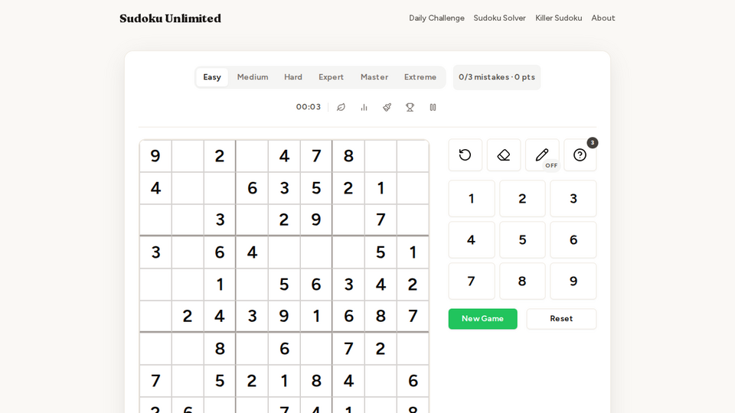Viewport: 735px width, 413px height.
Task: Select empty last cell after 1 in second row
Action: (x=413, y=188)
